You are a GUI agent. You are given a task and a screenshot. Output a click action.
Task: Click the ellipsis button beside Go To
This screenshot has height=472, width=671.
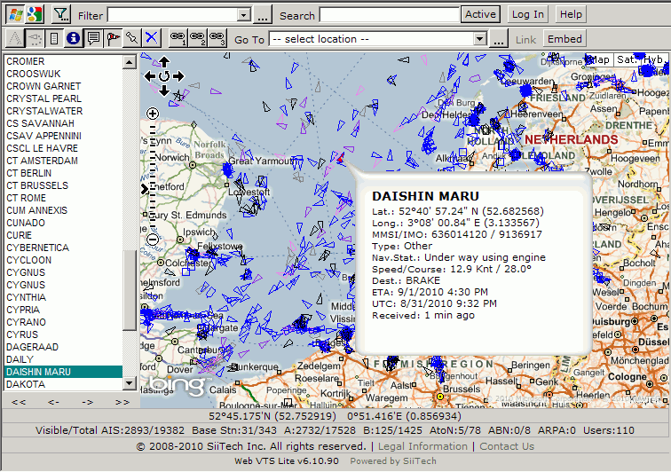coord(499,38)
